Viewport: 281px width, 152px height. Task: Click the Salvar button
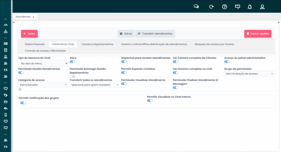click(x=126, y=34)
